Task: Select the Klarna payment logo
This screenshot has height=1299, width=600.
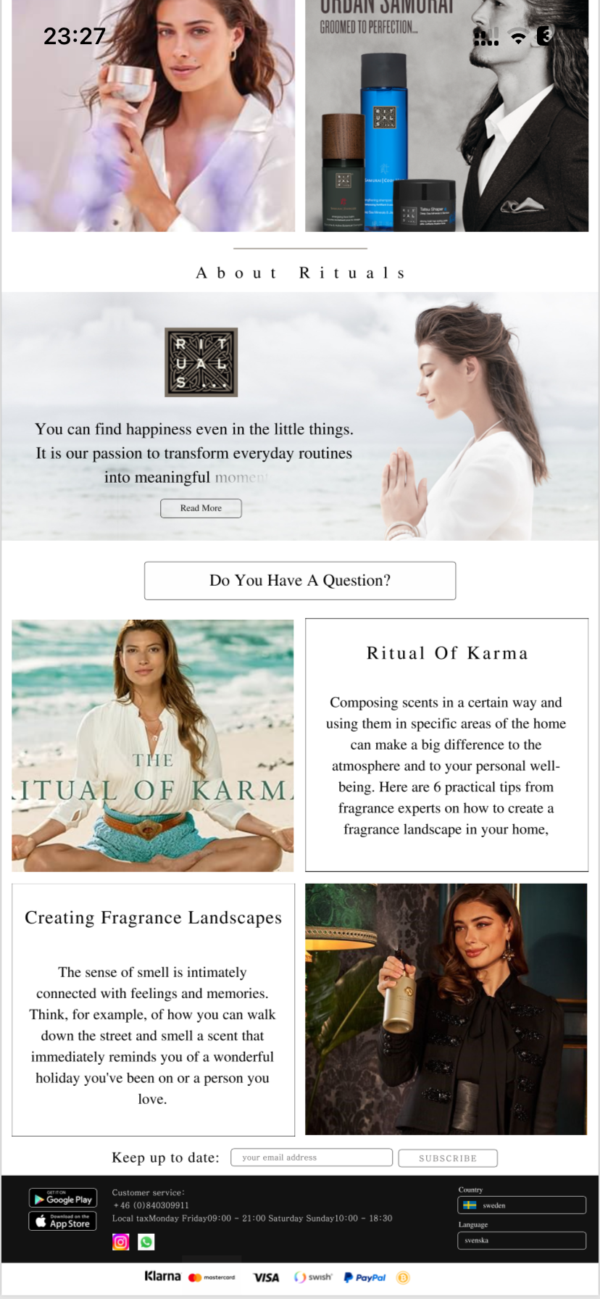Action: tap(162, 1277)
